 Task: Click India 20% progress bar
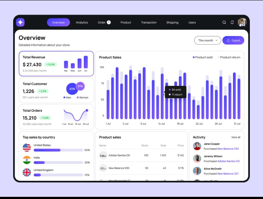pos(58,162)
